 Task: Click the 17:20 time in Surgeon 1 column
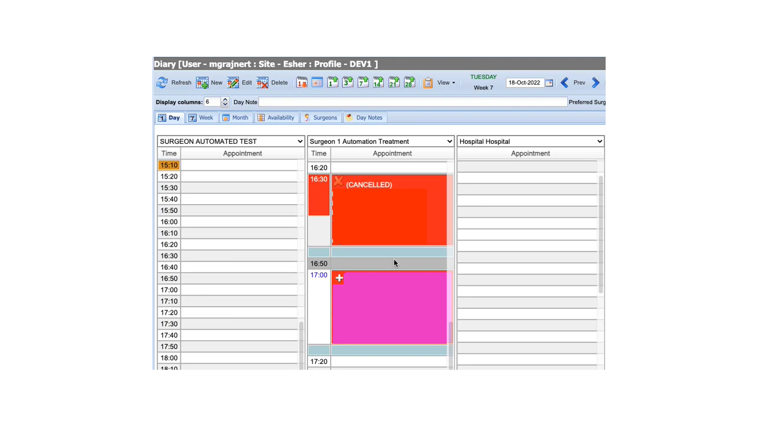click(x=319, y=362)
